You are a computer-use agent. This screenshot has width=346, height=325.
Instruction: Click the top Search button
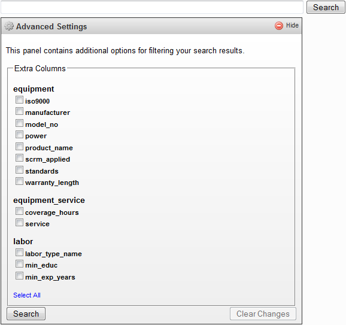[x=326, y=7]
